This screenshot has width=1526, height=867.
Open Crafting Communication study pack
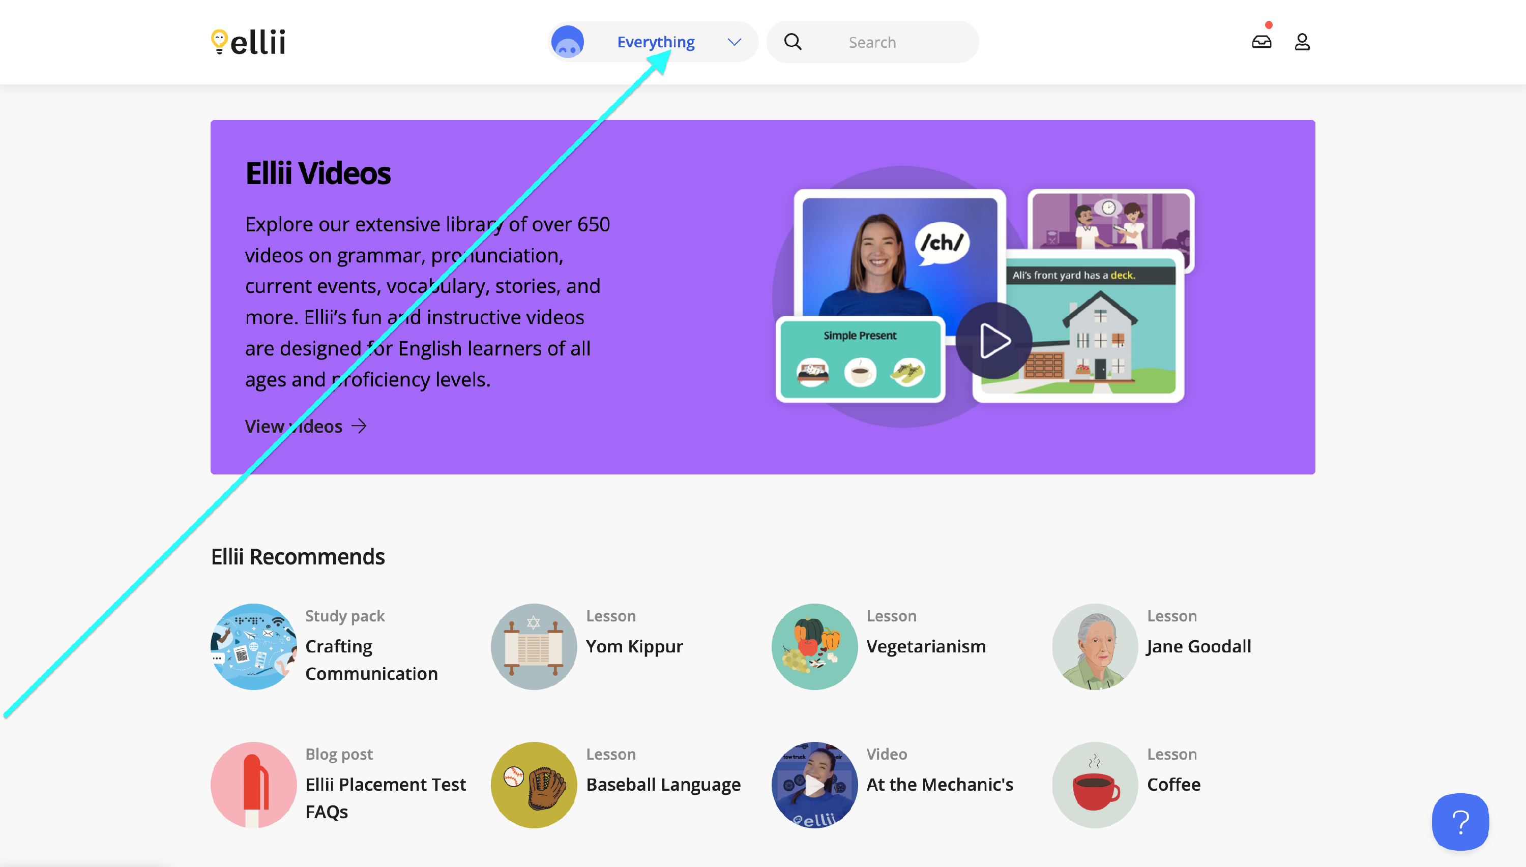(371, 660)
